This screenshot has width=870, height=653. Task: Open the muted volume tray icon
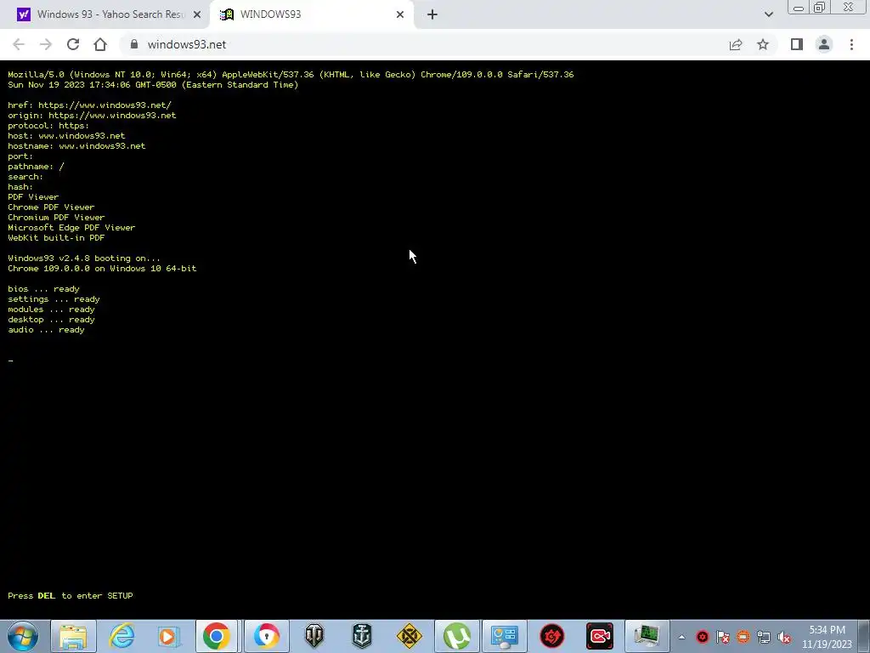click(x=784, y=637)
